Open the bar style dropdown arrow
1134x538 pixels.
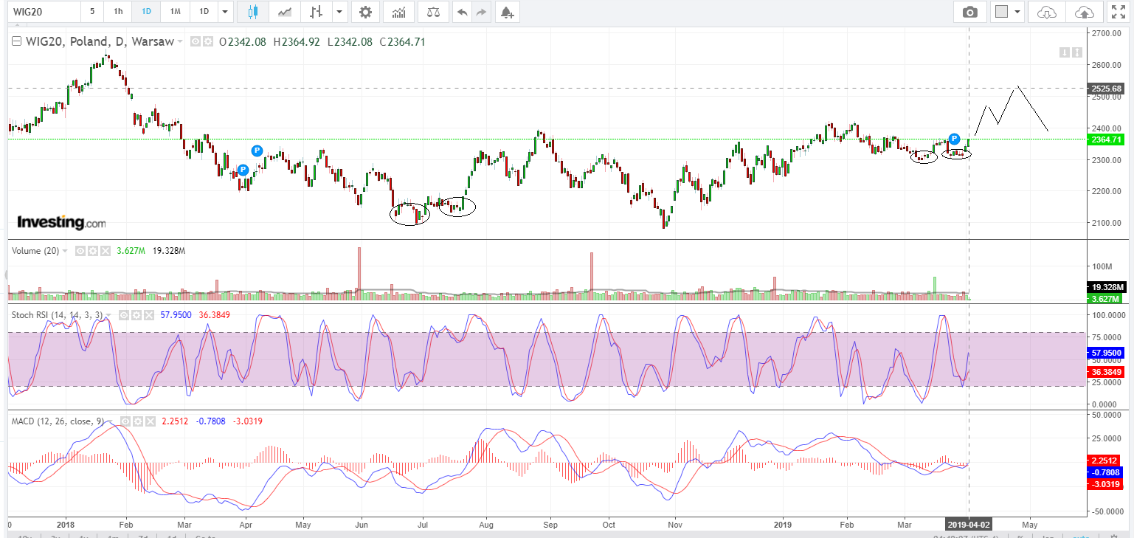click(339, 12)
